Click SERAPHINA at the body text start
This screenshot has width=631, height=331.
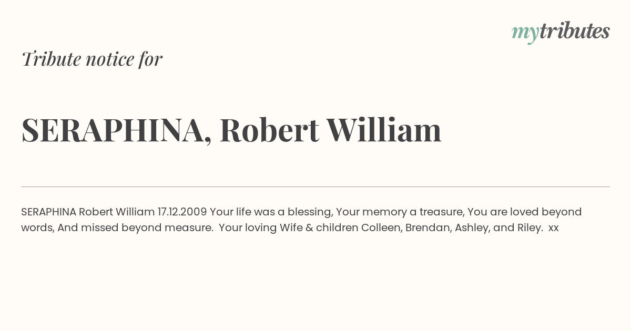[49, 212]
